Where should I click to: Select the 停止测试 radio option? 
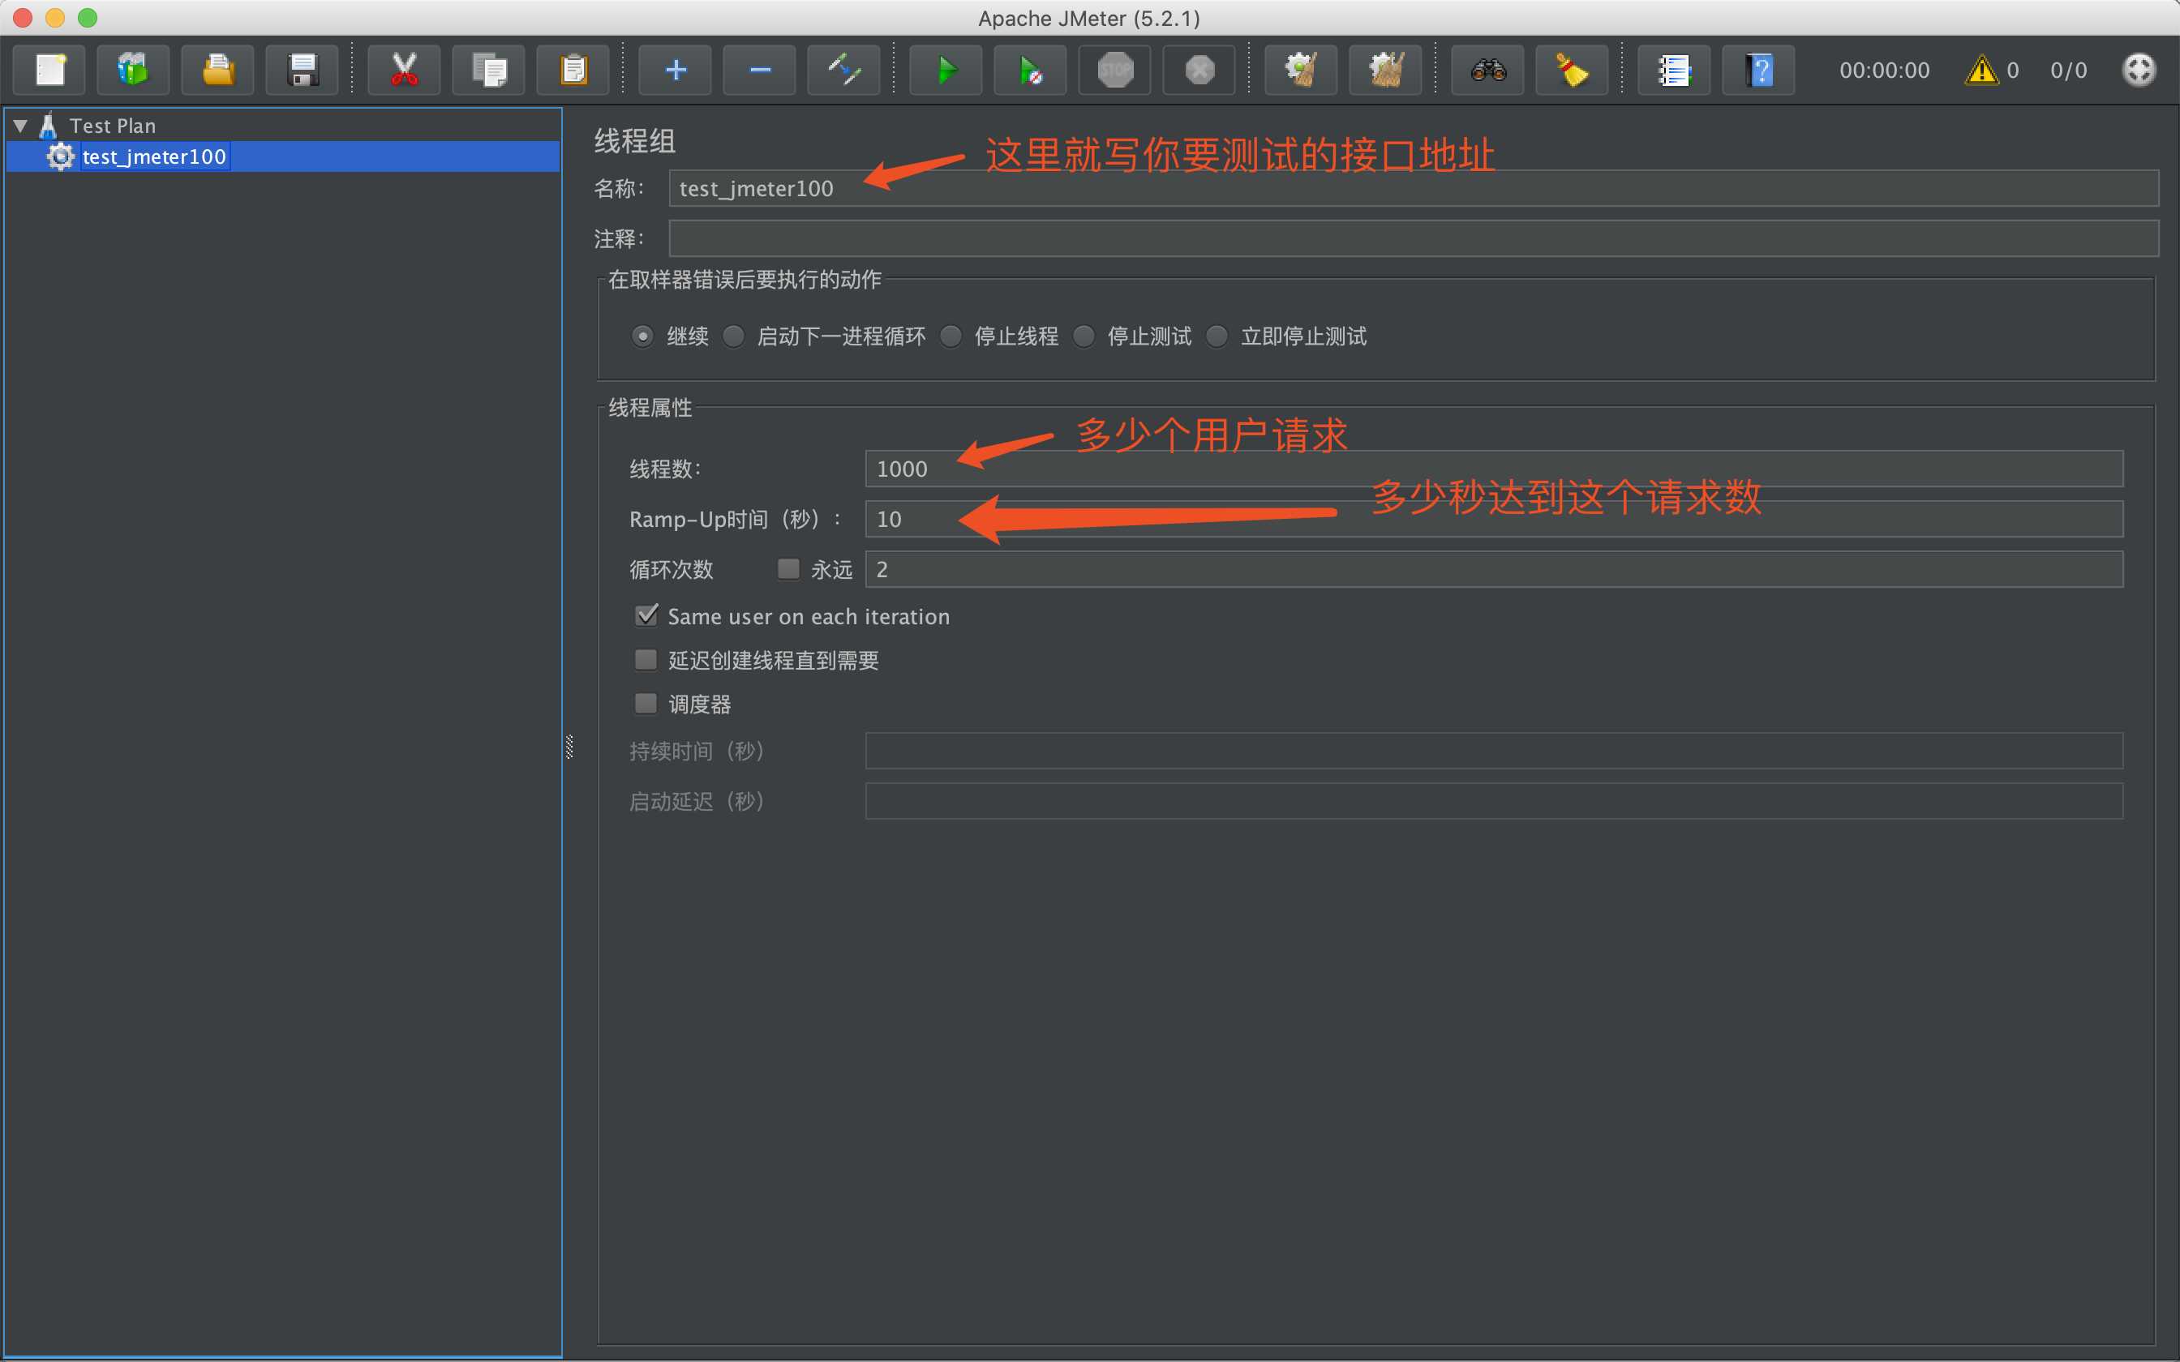tap(1084, 336)
